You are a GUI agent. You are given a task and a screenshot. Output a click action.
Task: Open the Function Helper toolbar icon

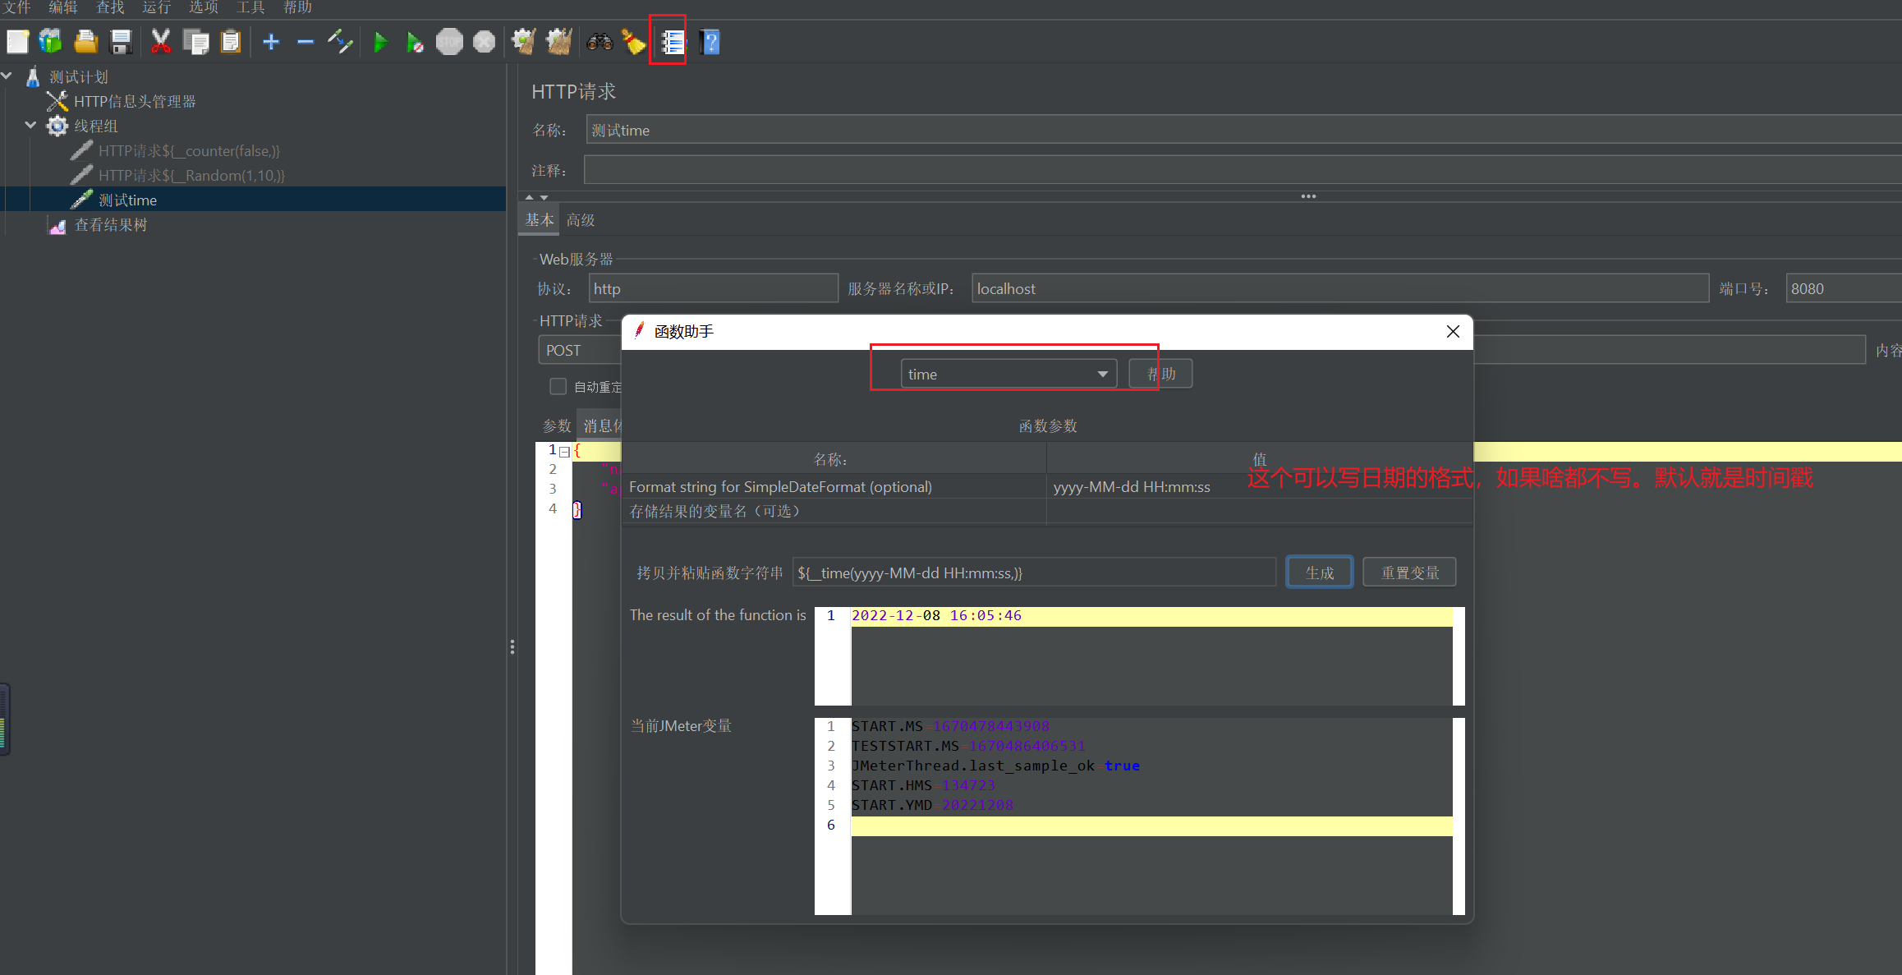(673, 42)
